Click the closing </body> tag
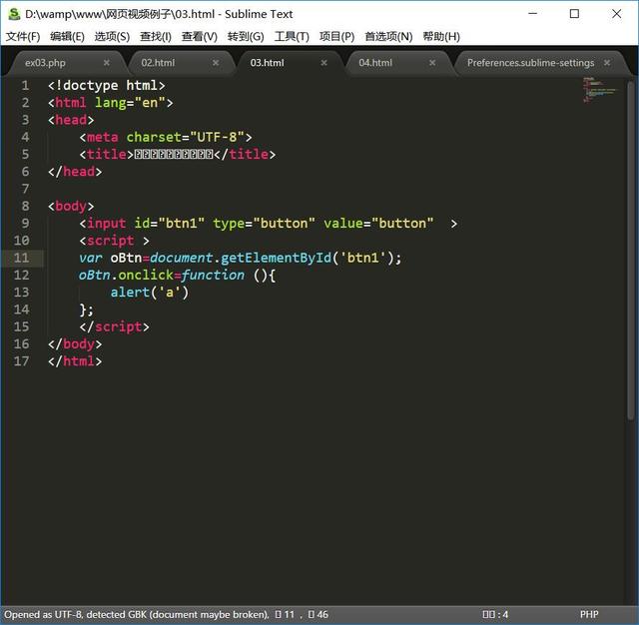The image size is (639, 625). (75, 343)
